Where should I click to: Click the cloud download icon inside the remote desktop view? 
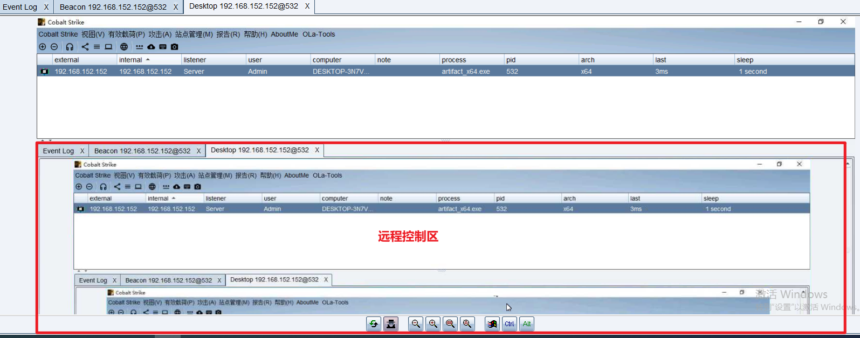[176, 187]
